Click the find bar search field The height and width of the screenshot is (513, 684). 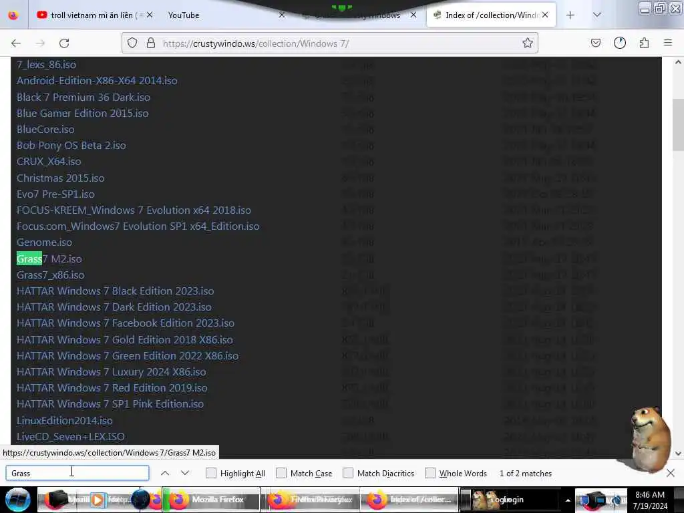click(x=77, y=474)
